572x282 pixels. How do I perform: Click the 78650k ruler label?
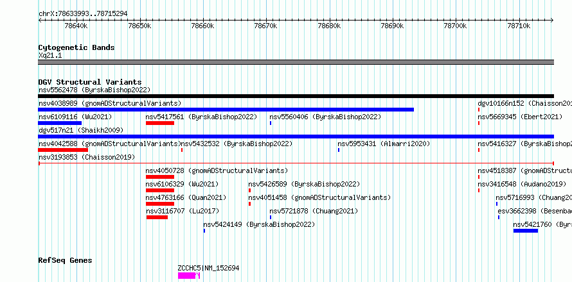(x=141, y=26)
